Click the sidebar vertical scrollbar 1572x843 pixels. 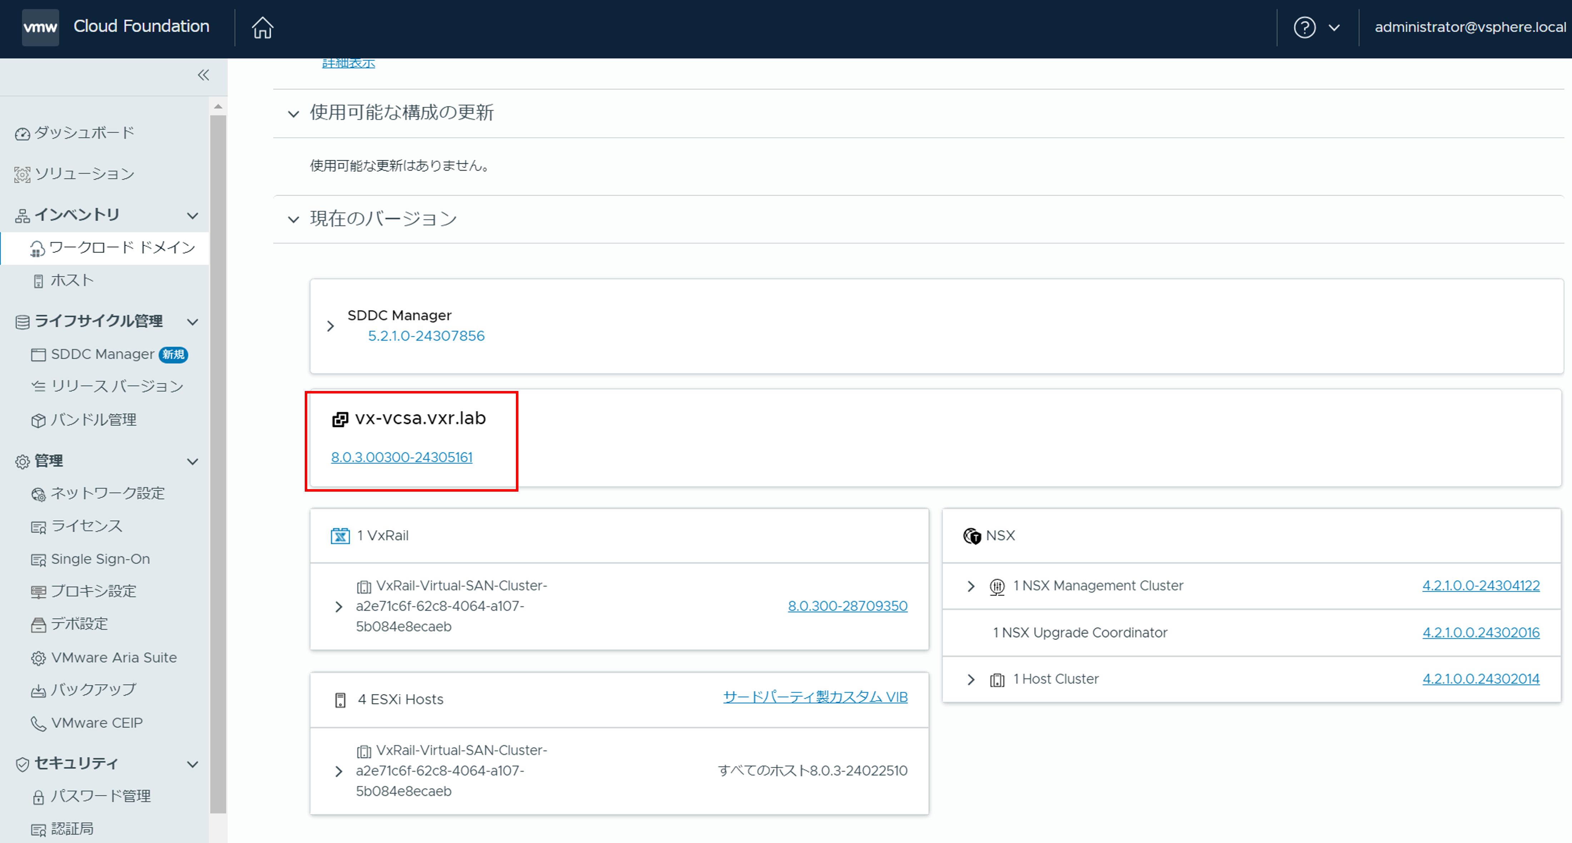tap(218, 463)
